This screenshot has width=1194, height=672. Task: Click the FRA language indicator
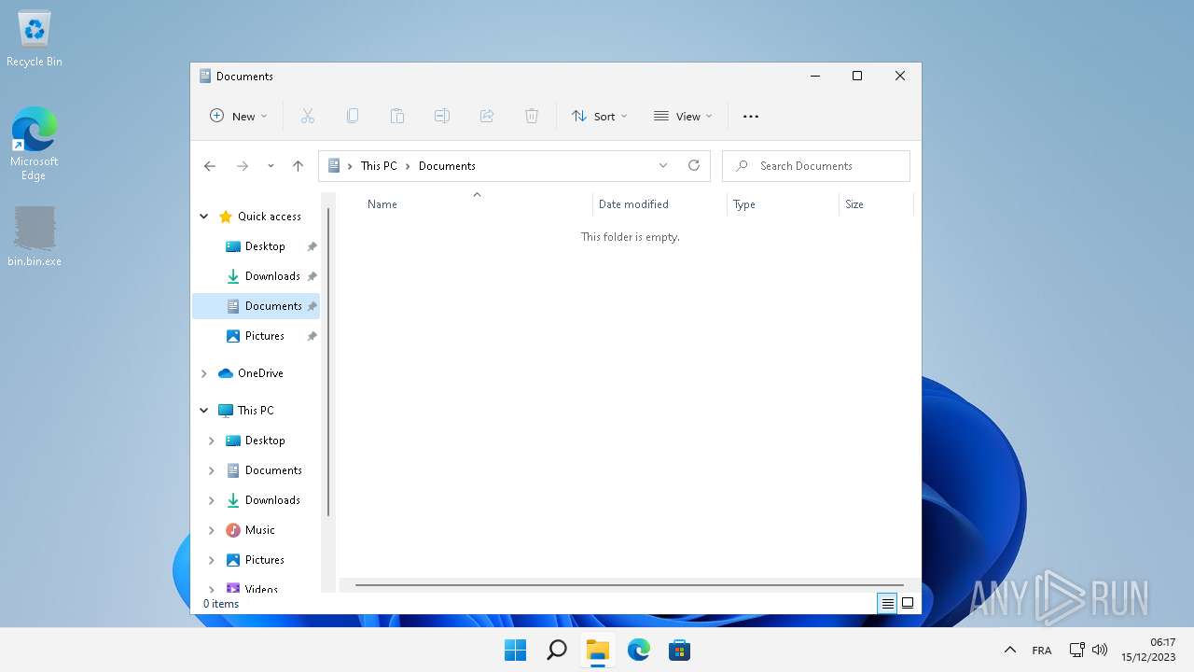click(1042, 651)
